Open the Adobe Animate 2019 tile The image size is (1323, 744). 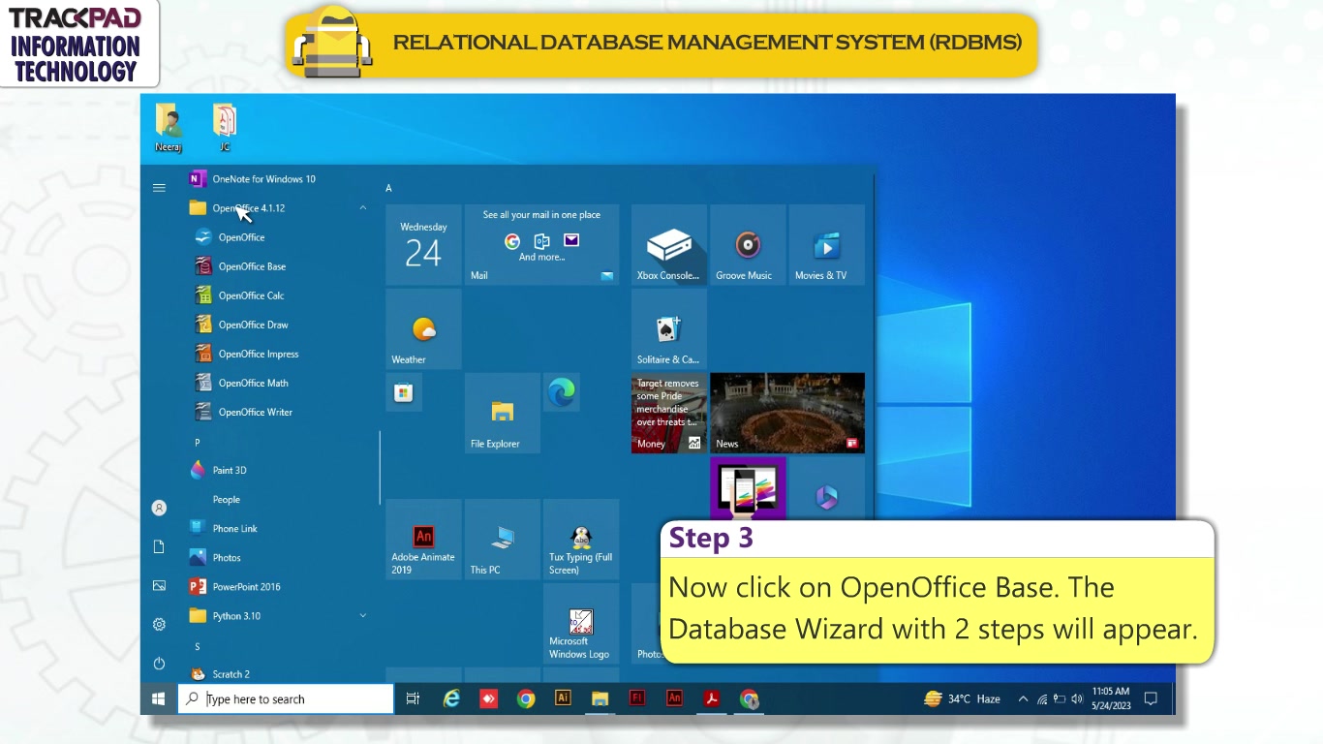click(x=423, y=540)
